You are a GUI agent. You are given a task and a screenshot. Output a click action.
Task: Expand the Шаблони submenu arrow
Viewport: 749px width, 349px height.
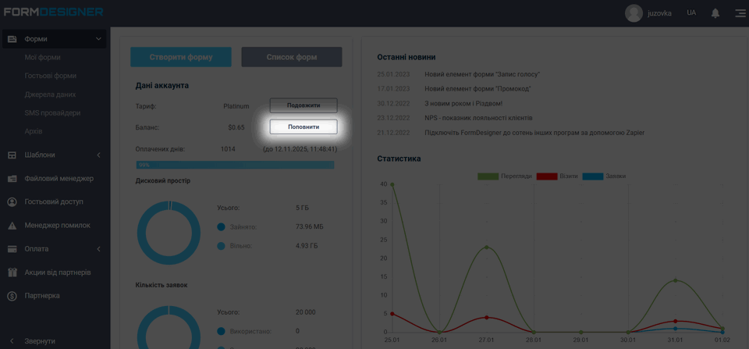98,155
